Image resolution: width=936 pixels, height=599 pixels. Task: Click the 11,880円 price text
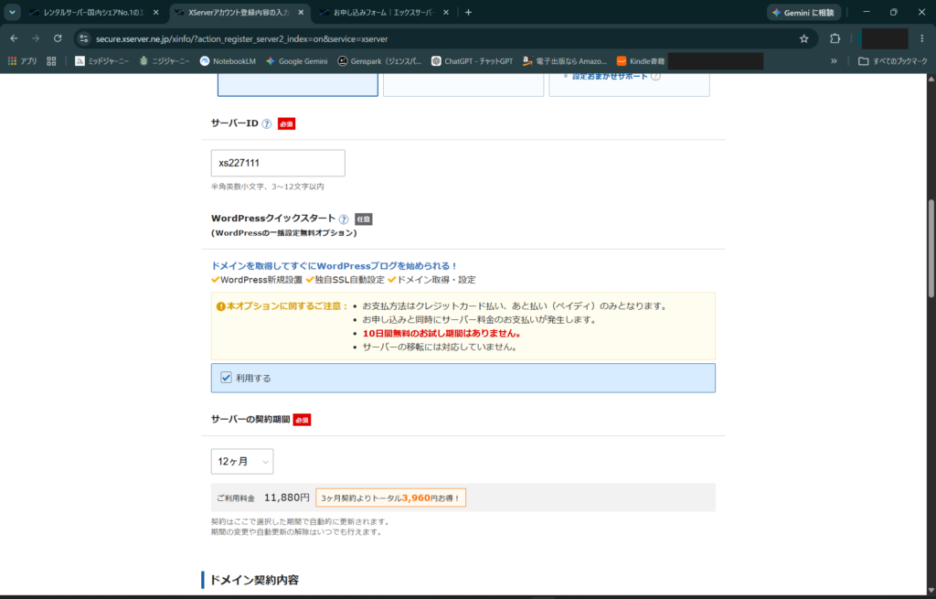286,497
